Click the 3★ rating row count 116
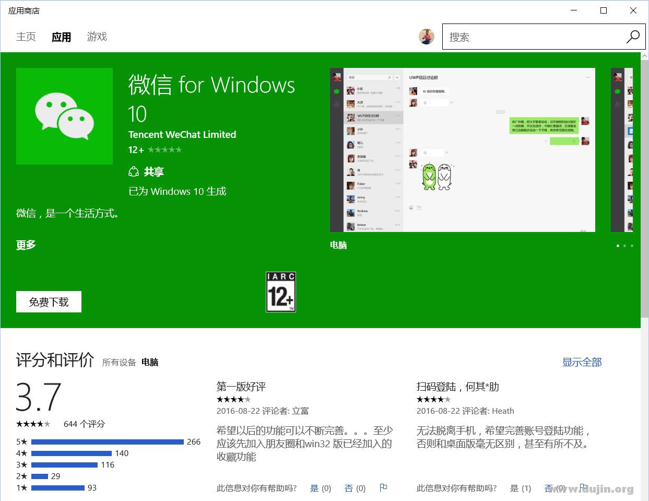The height and width of the screenshot is (501, 649). (x=108, y=465)
